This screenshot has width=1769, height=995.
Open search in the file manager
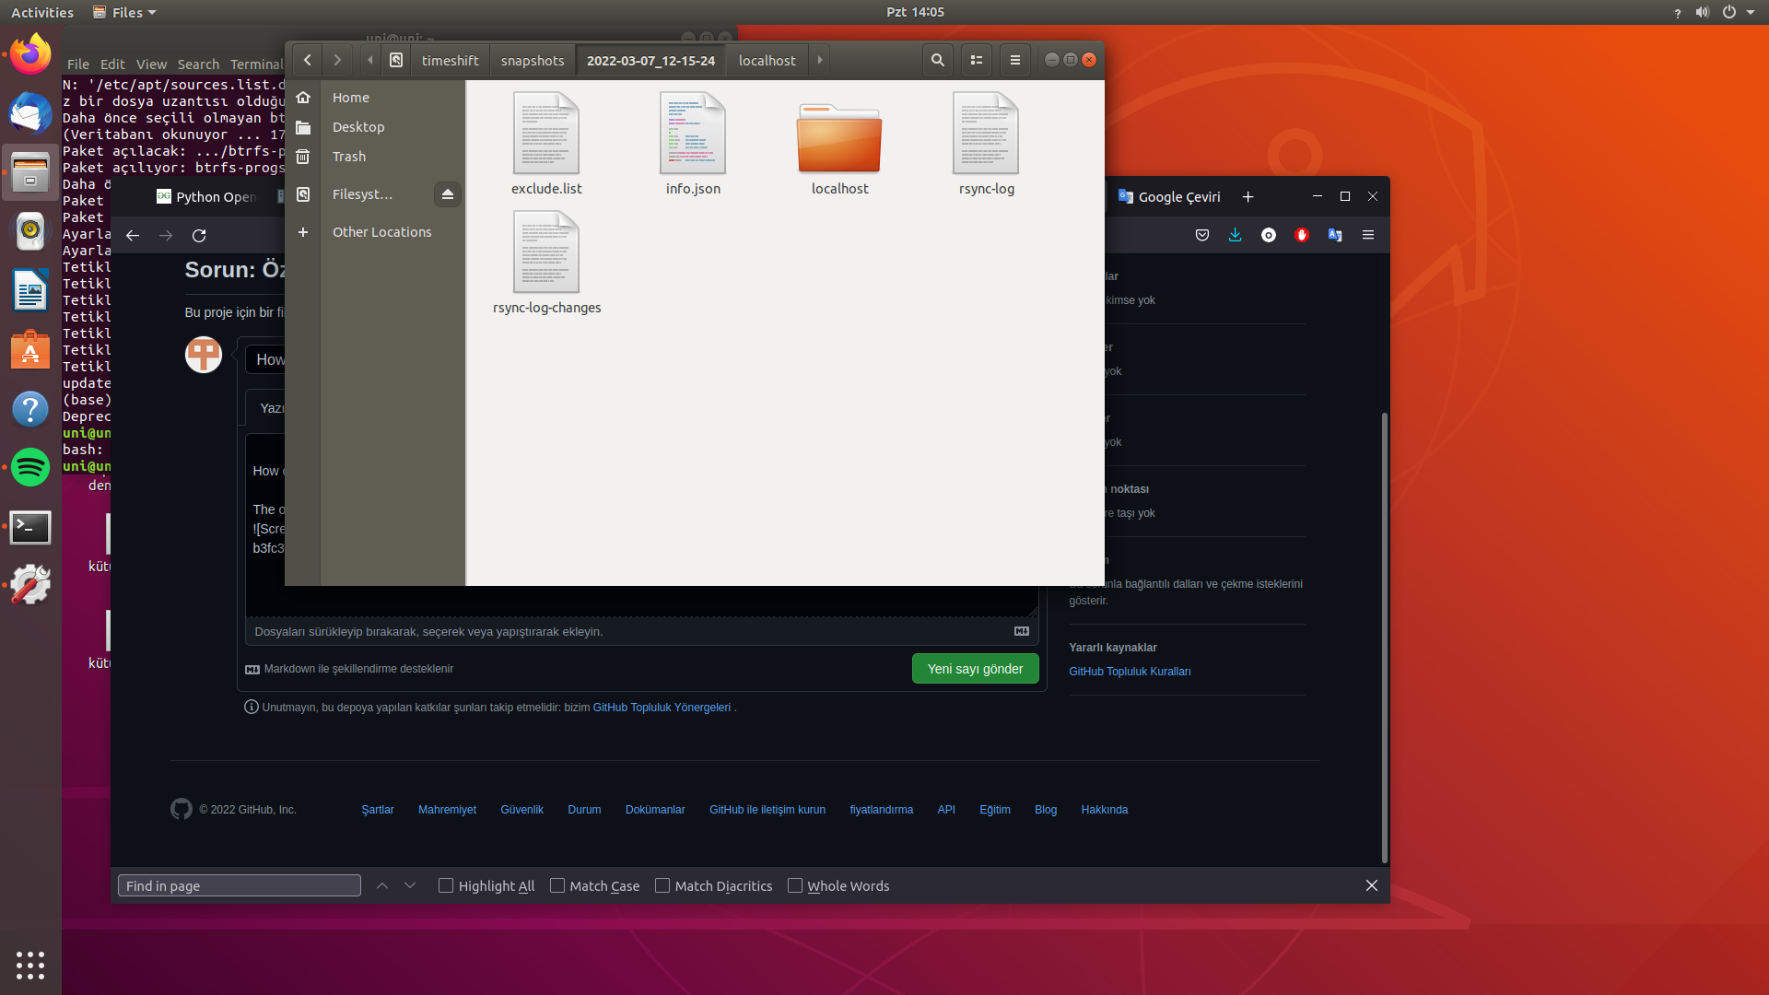pyautogui.click(x=937, y=59)
